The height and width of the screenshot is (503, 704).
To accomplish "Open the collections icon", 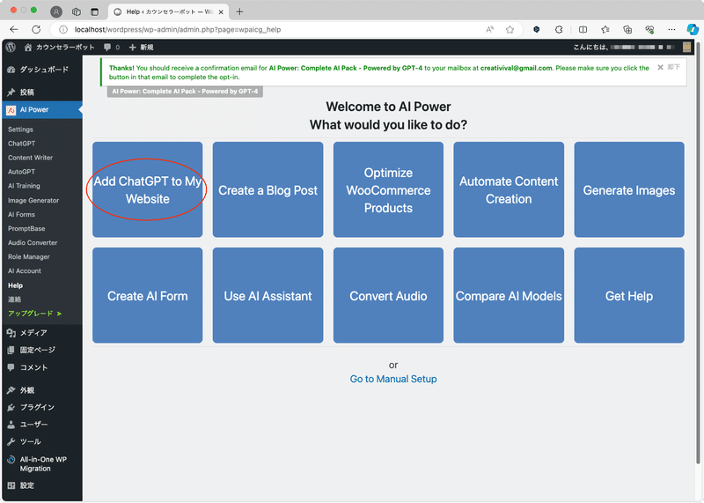I will 627,30.
